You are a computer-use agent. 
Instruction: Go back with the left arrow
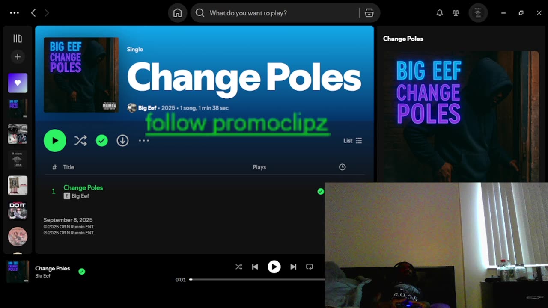[33, 13]
